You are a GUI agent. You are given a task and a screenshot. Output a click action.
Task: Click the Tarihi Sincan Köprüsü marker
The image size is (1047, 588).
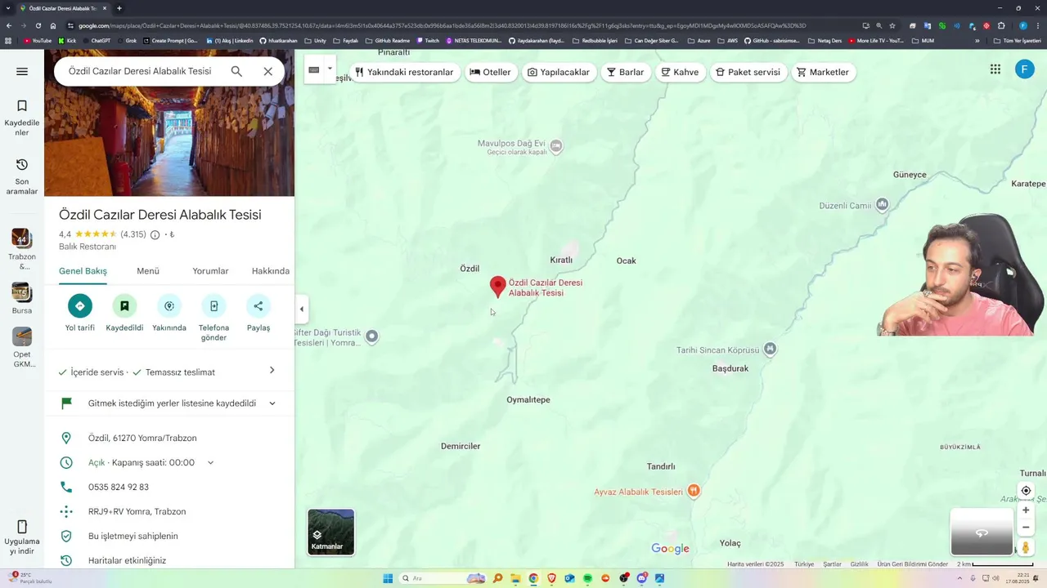pos(770,350)
